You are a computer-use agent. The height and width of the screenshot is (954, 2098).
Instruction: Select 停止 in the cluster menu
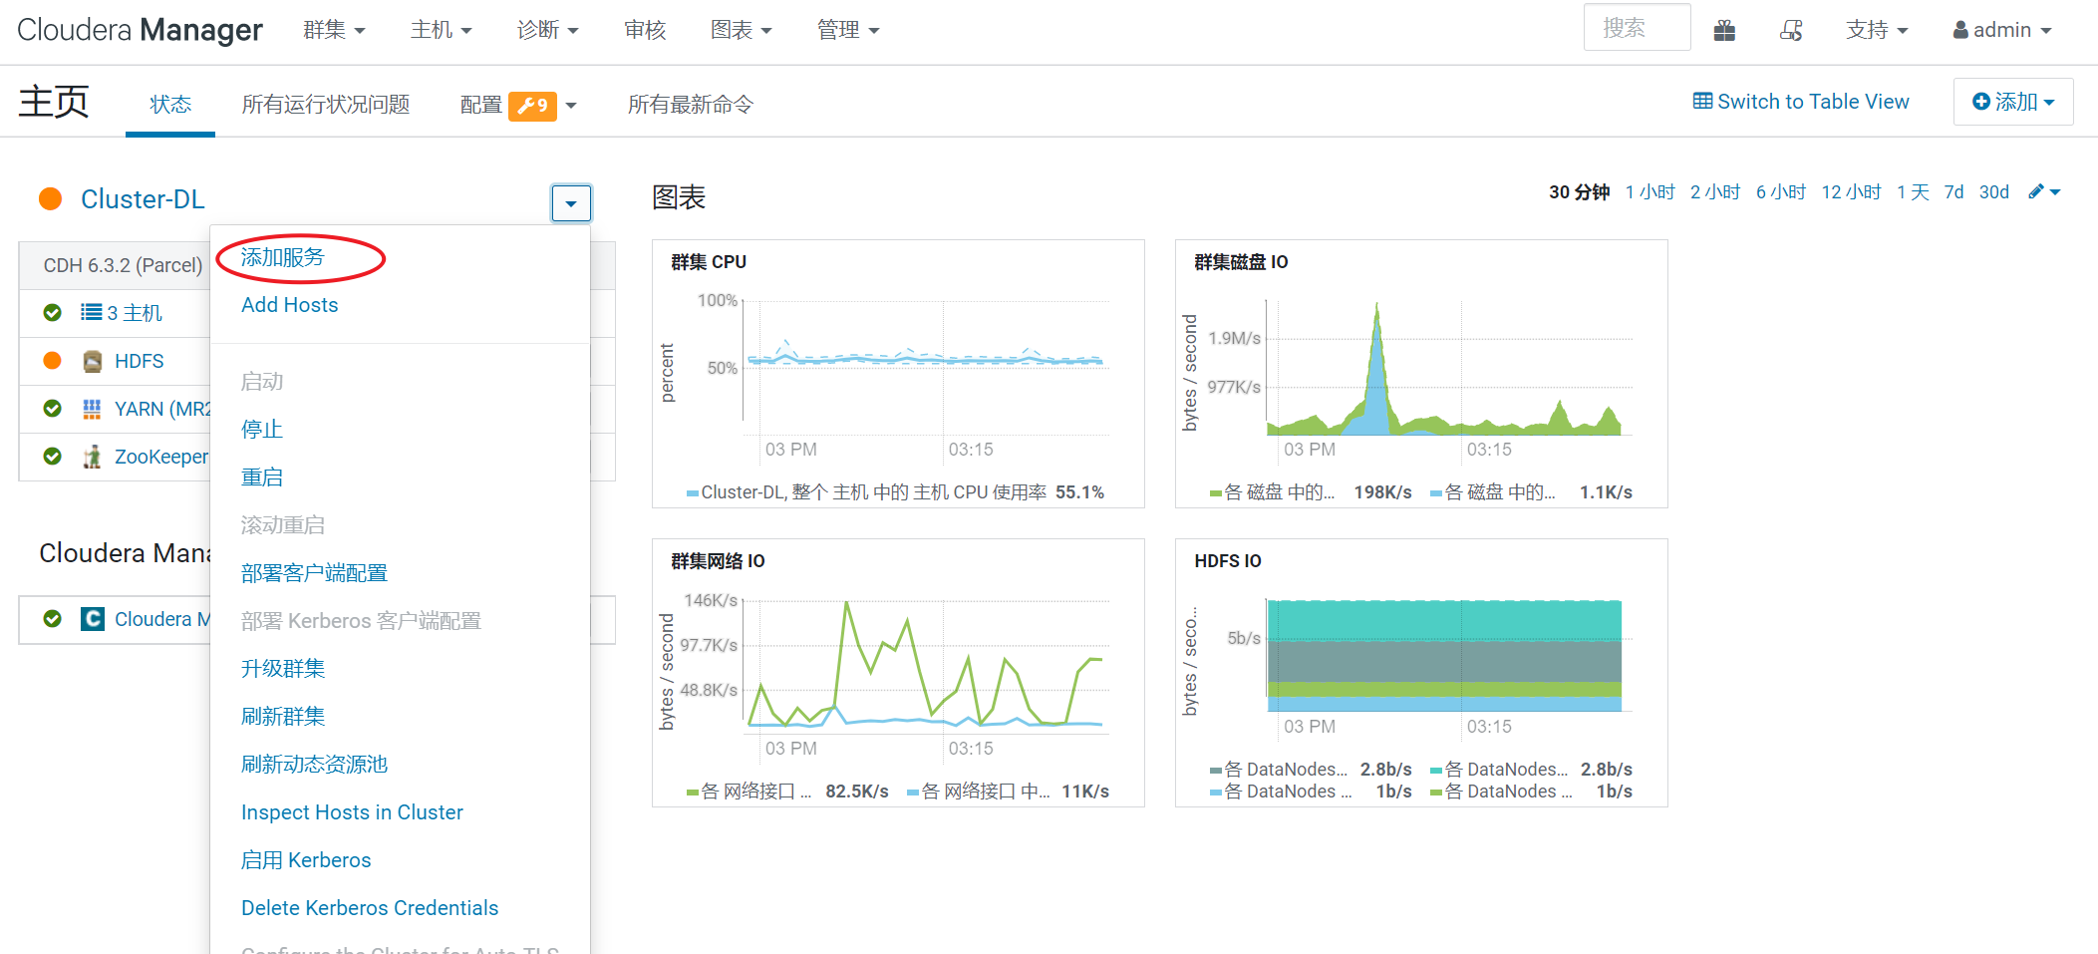click(262, 429)
